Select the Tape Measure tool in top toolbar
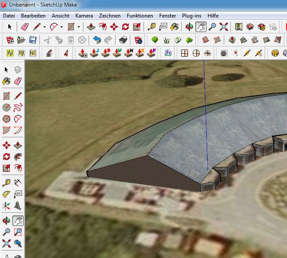 (151, 27)
